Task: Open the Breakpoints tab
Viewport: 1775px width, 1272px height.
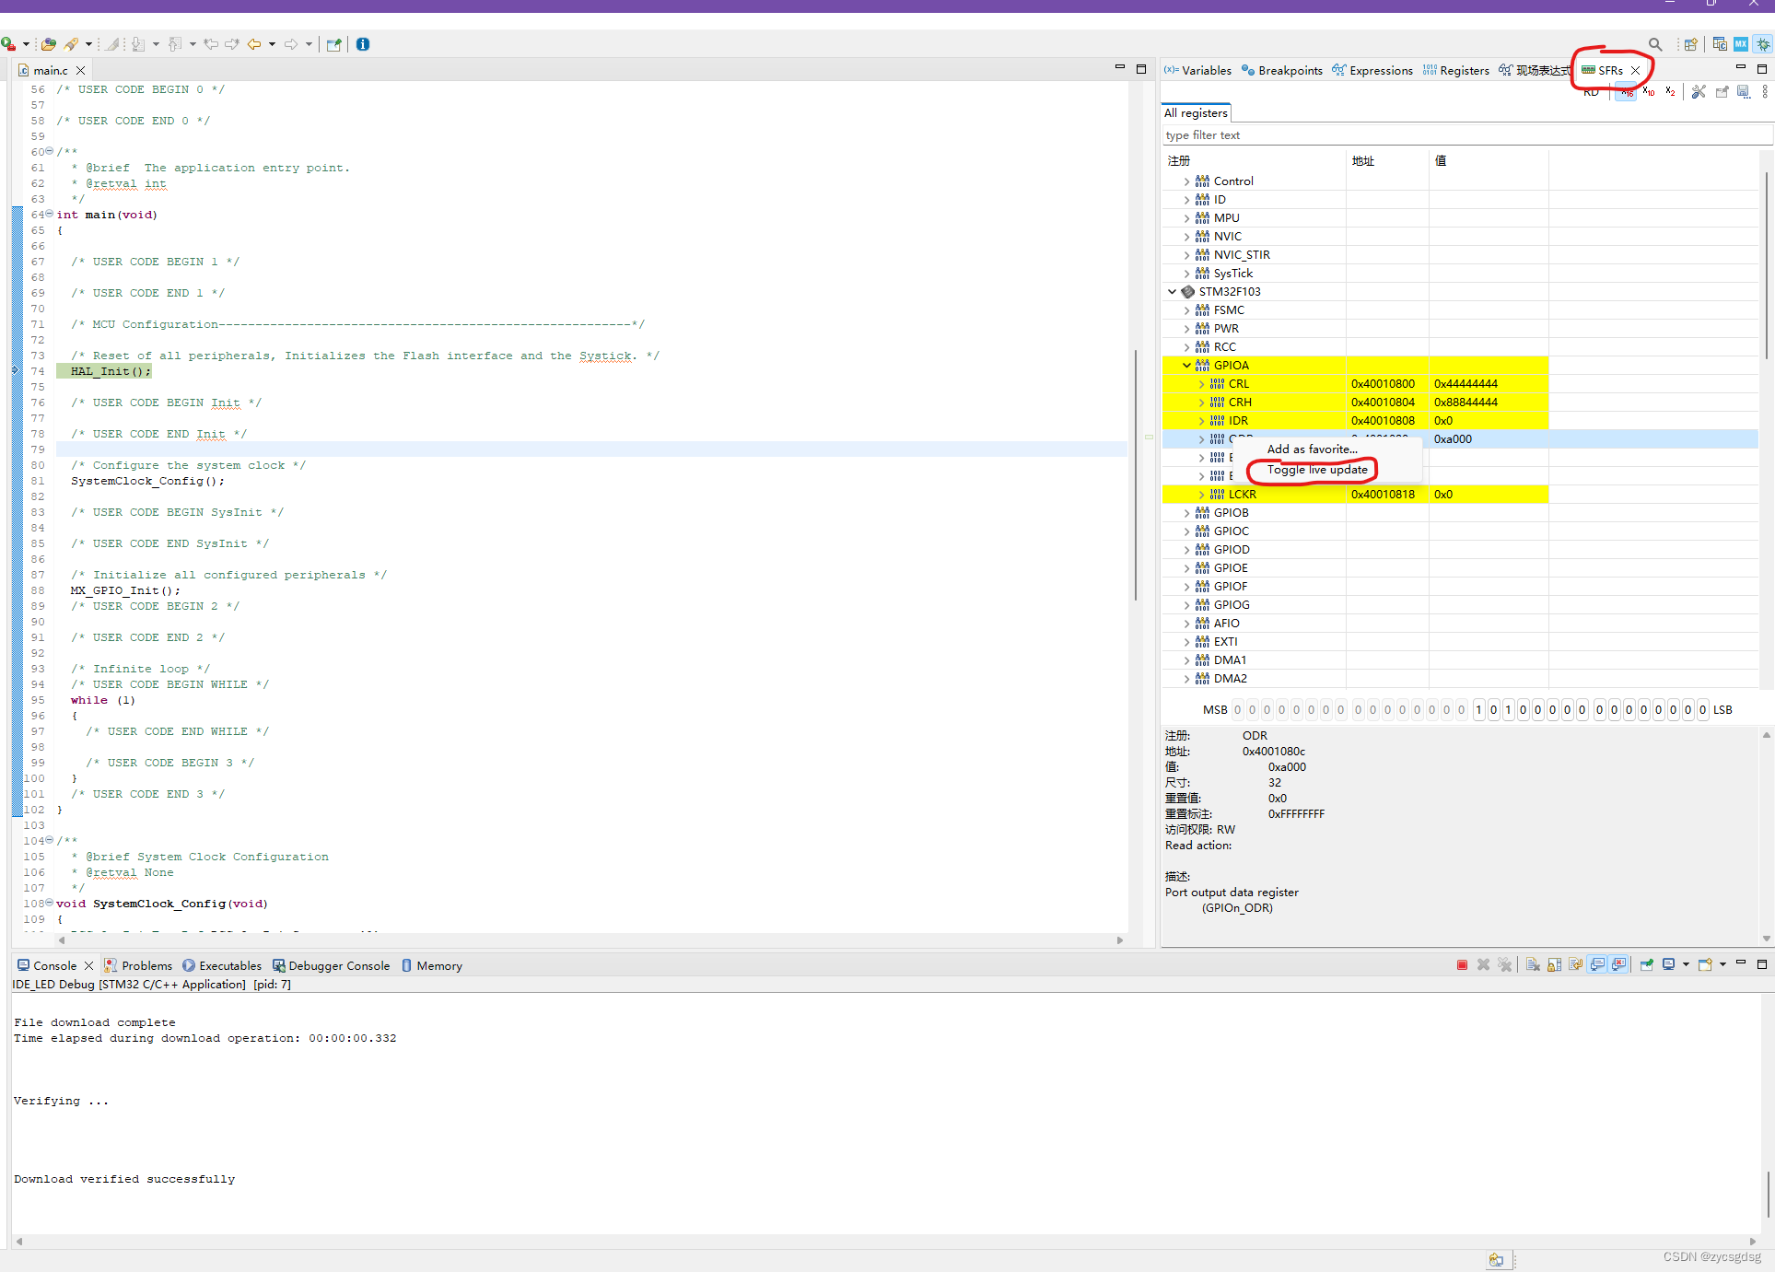Action: point(1282,71)
